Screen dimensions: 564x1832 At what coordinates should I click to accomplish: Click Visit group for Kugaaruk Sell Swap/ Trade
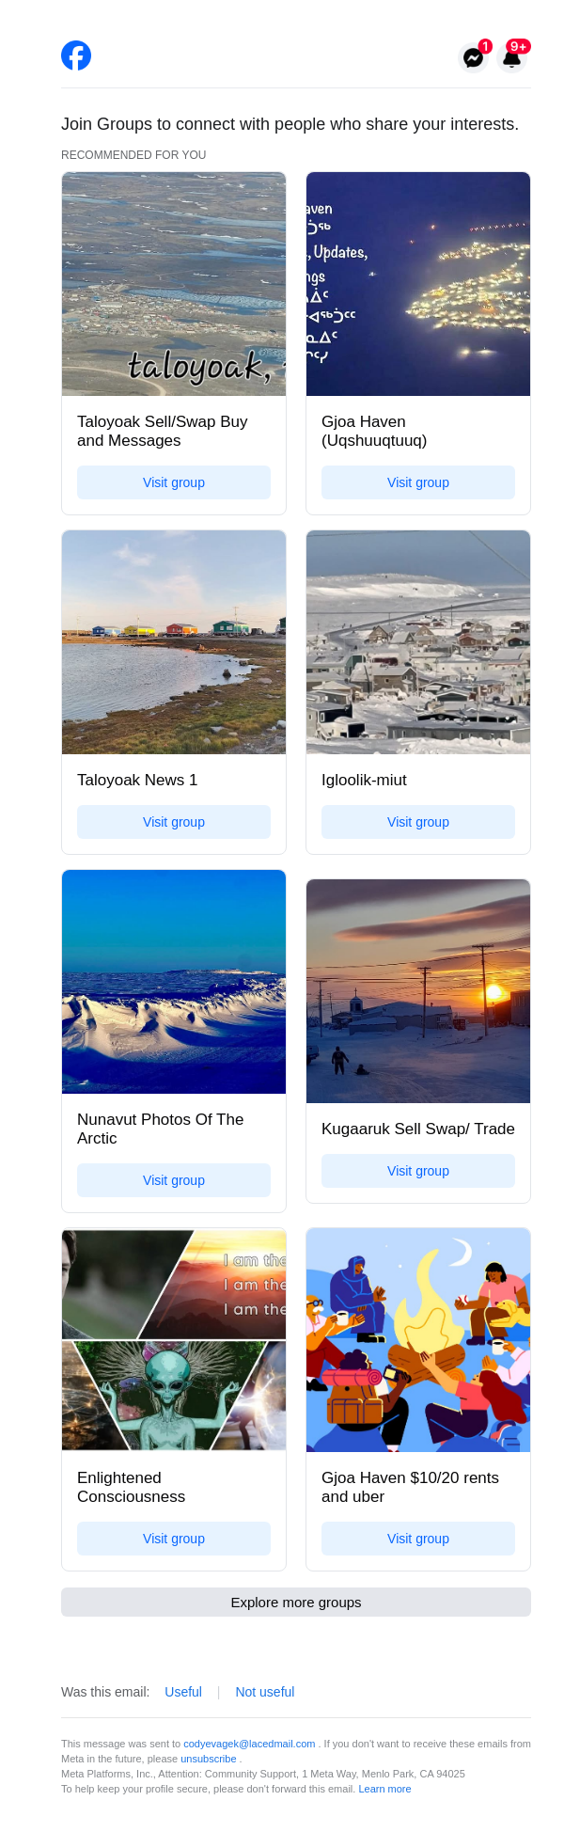coord(418,1171)
